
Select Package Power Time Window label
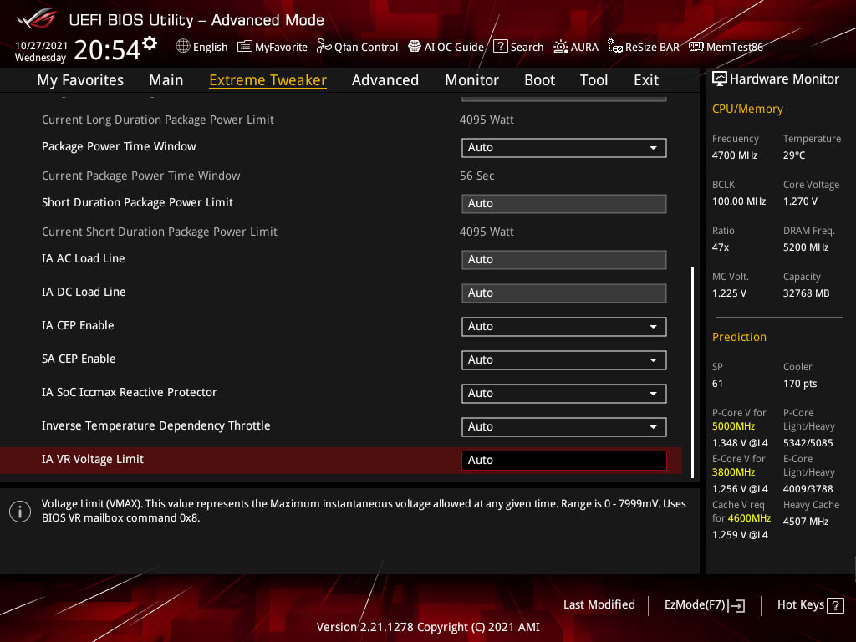[x=119, y=146]
